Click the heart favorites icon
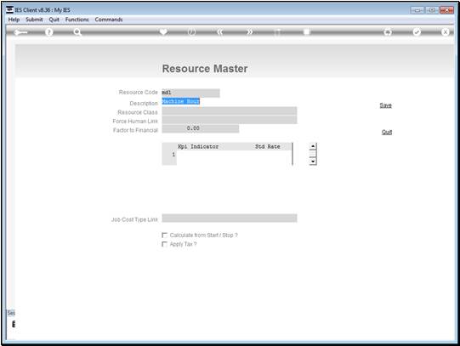 pyautogui.click(x=163, y=31)
